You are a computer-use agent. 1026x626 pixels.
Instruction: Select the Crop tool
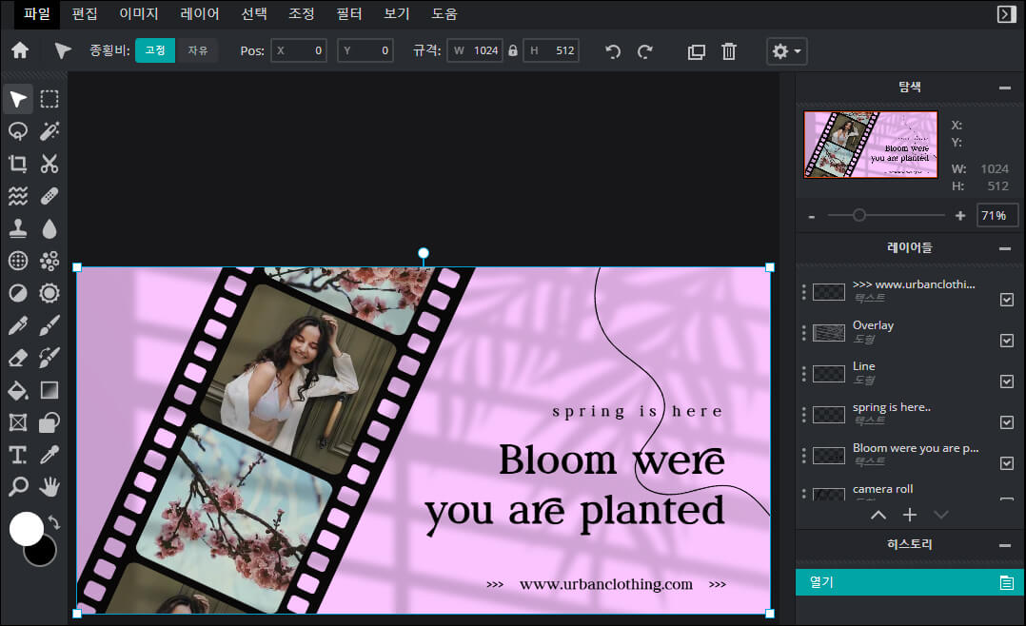click(18, 164)
